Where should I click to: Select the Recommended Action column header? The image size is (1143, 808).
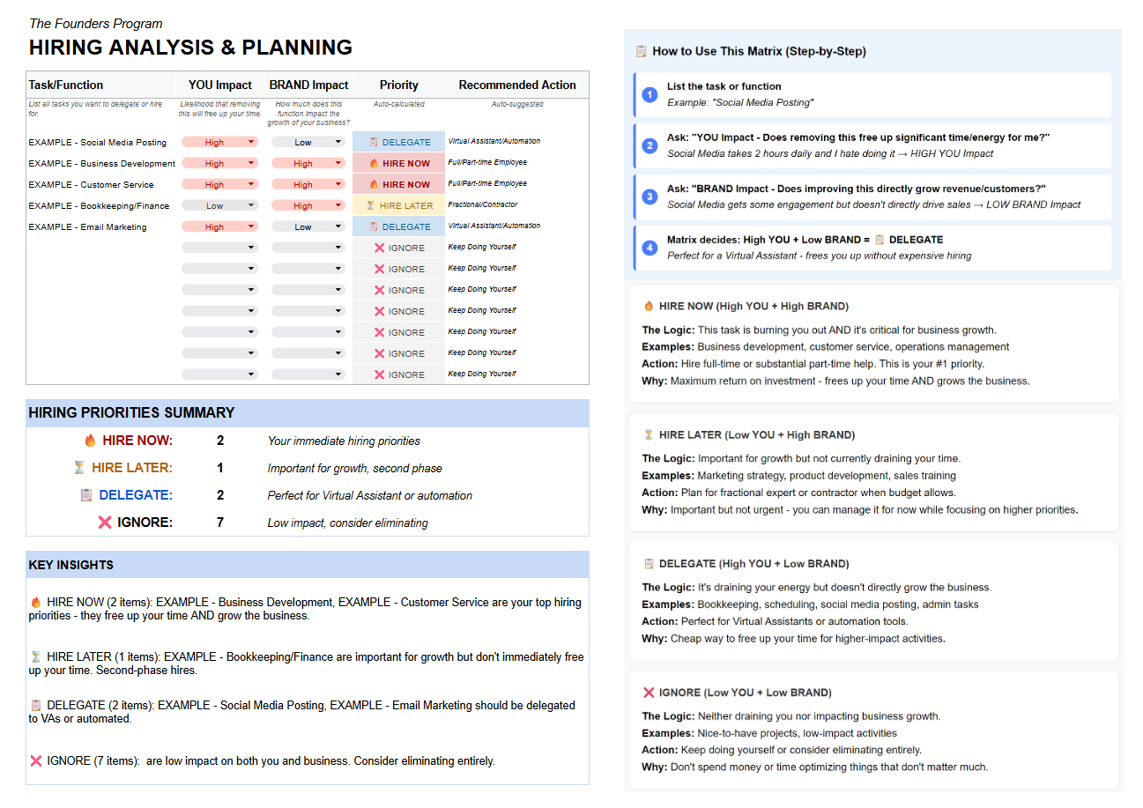pyautogui.click(x=517, y=85)
